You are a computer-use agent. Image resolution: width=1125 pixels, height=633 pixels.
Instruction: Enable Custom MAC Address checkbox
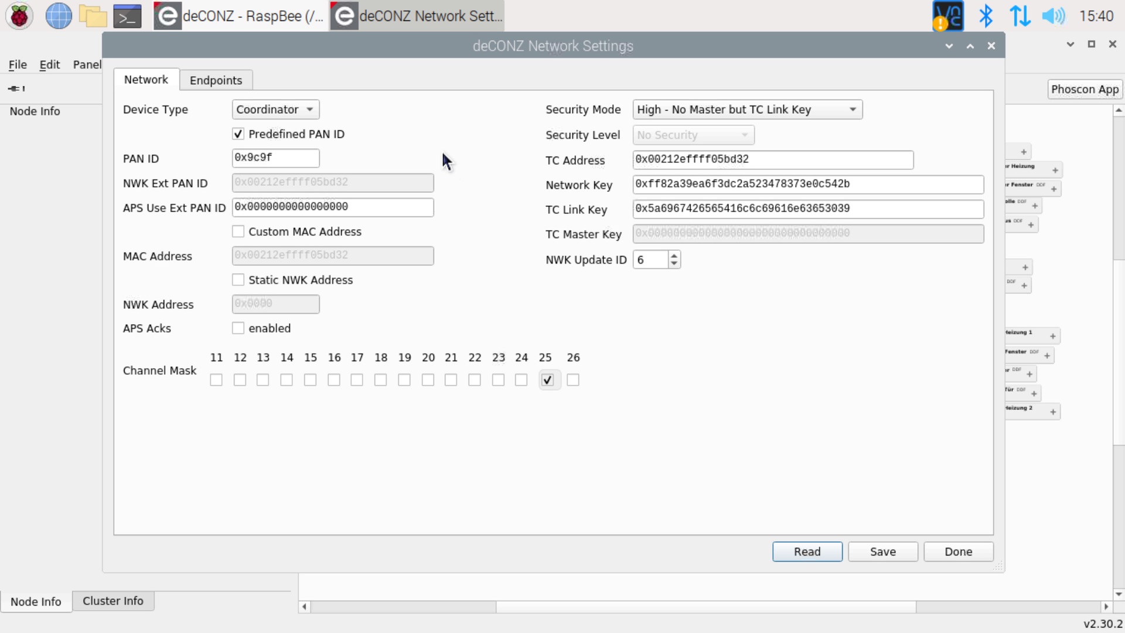pos(238,232)
